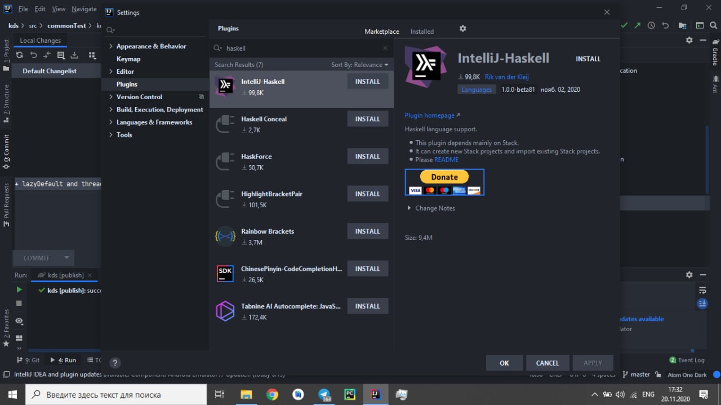Open the View menu
721x405 pixels.
coord(59,9)
